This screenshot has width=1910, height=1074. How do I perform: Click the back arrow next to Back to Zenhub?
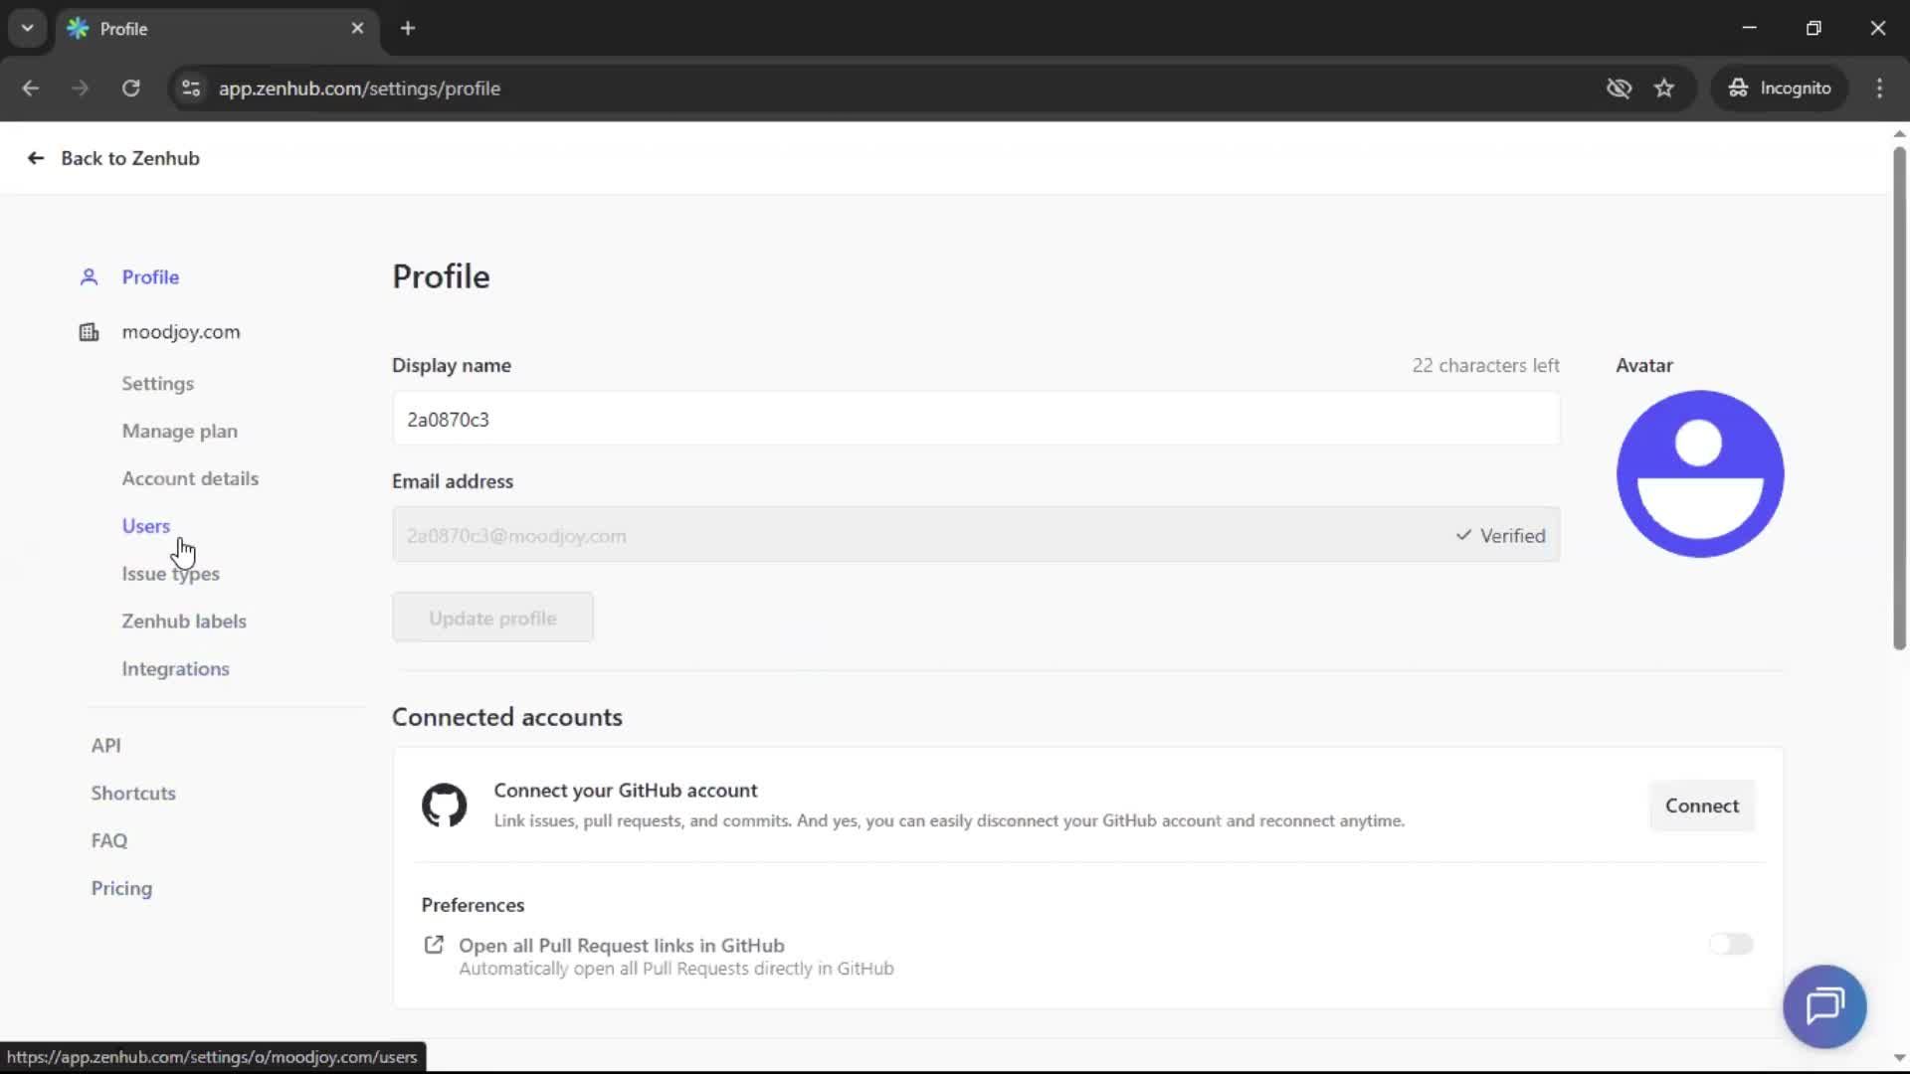pos(35,158)
